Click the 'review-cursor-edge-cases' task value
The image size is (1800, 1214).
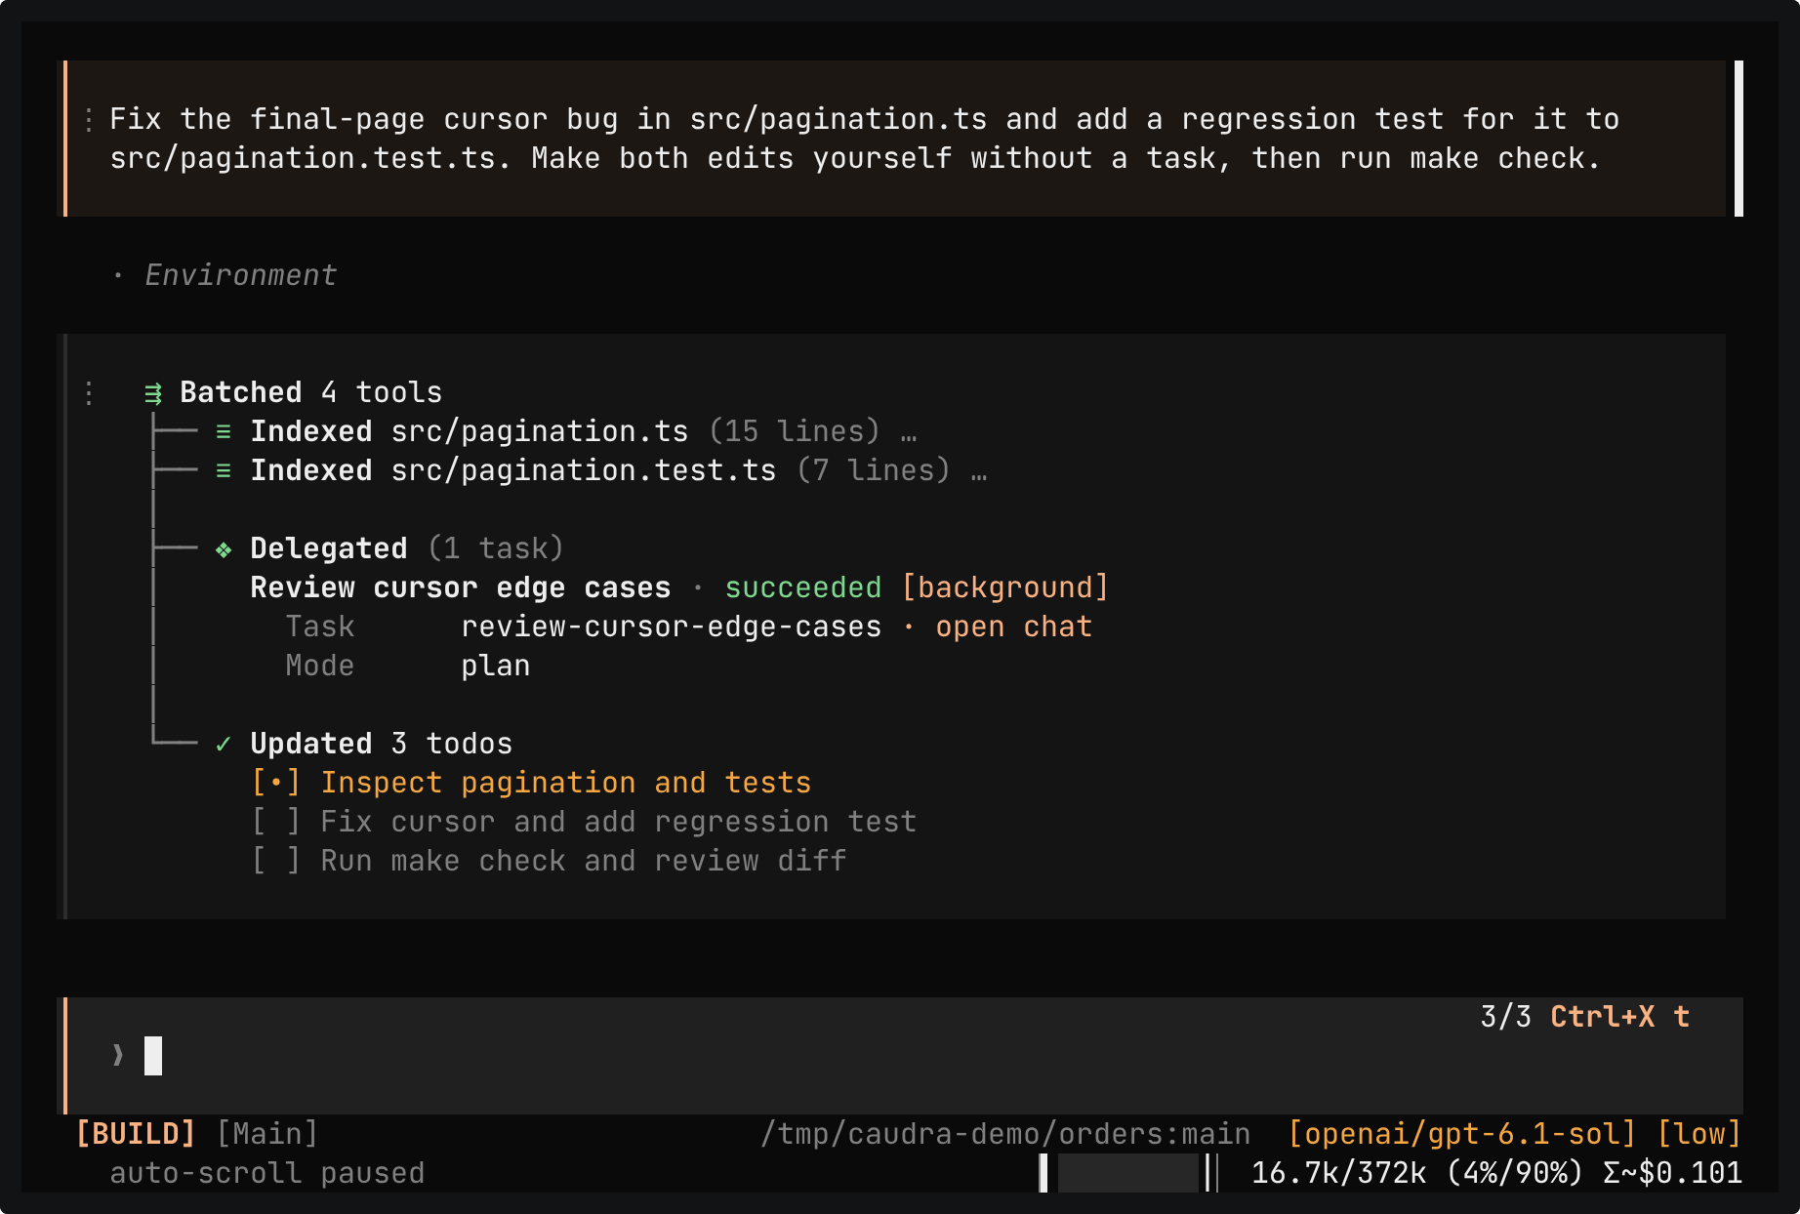pyautogui.click(x=672, y=627)
